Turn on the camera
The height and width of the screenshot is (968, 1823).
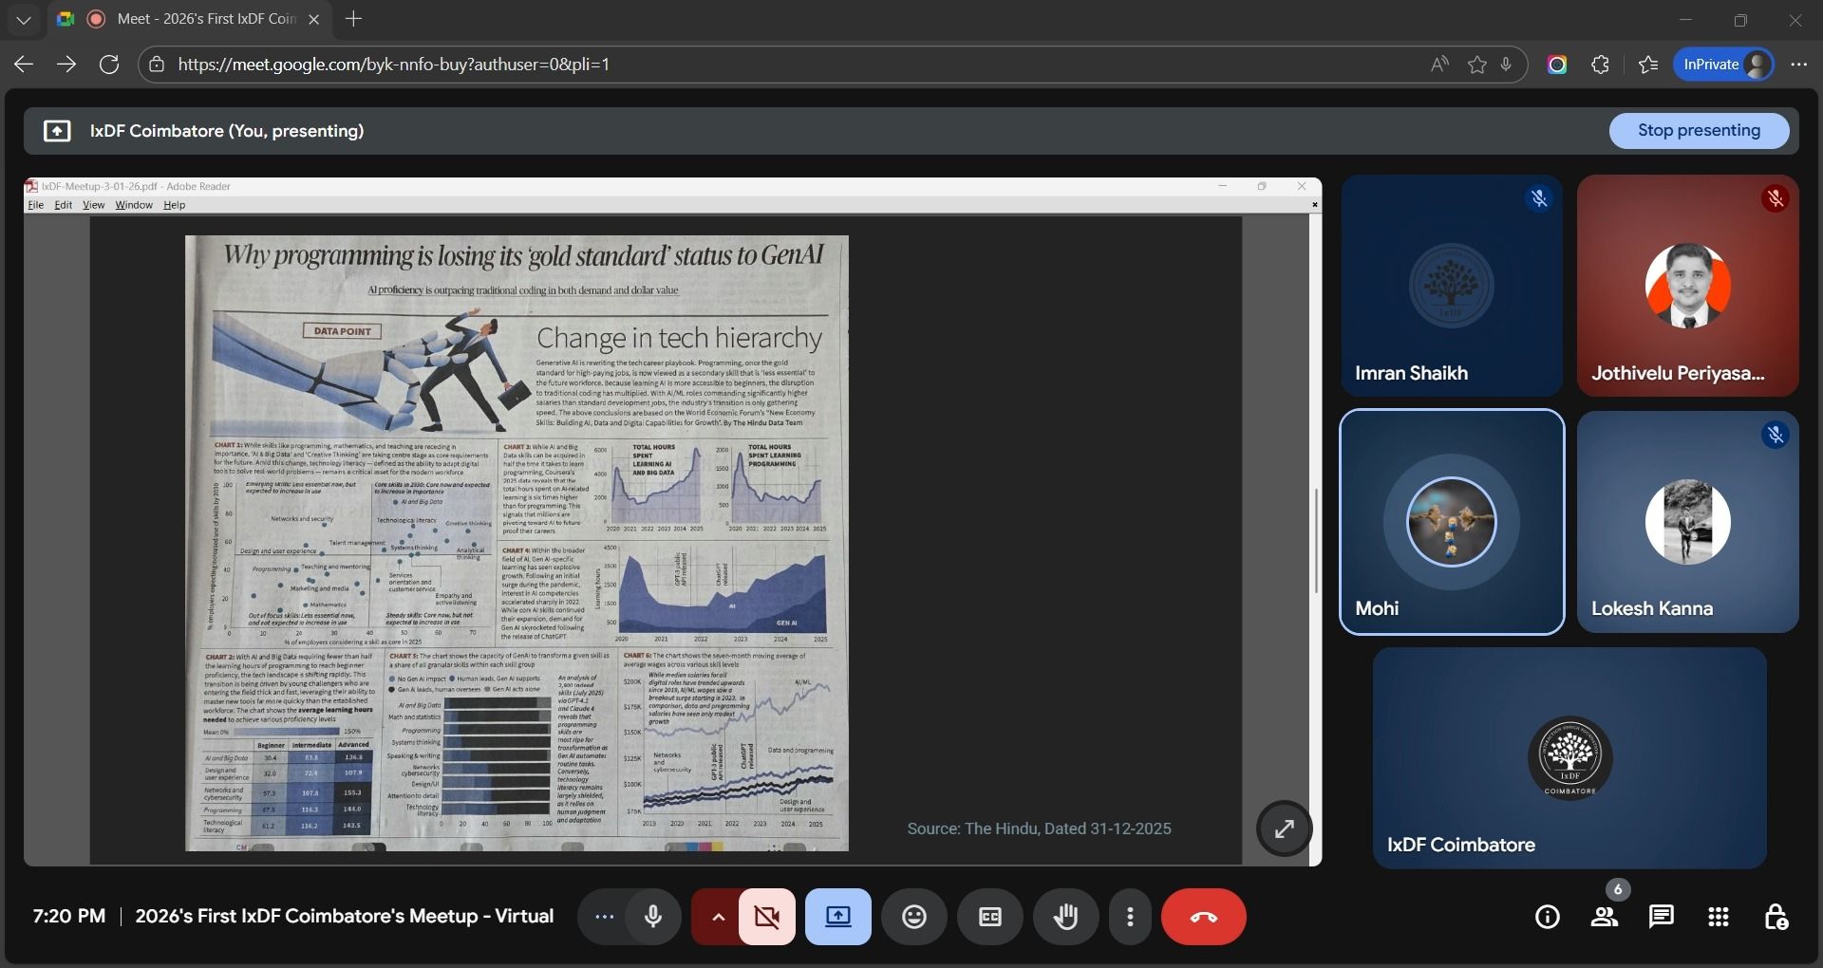pyautogui.click(x=767, y=917)
